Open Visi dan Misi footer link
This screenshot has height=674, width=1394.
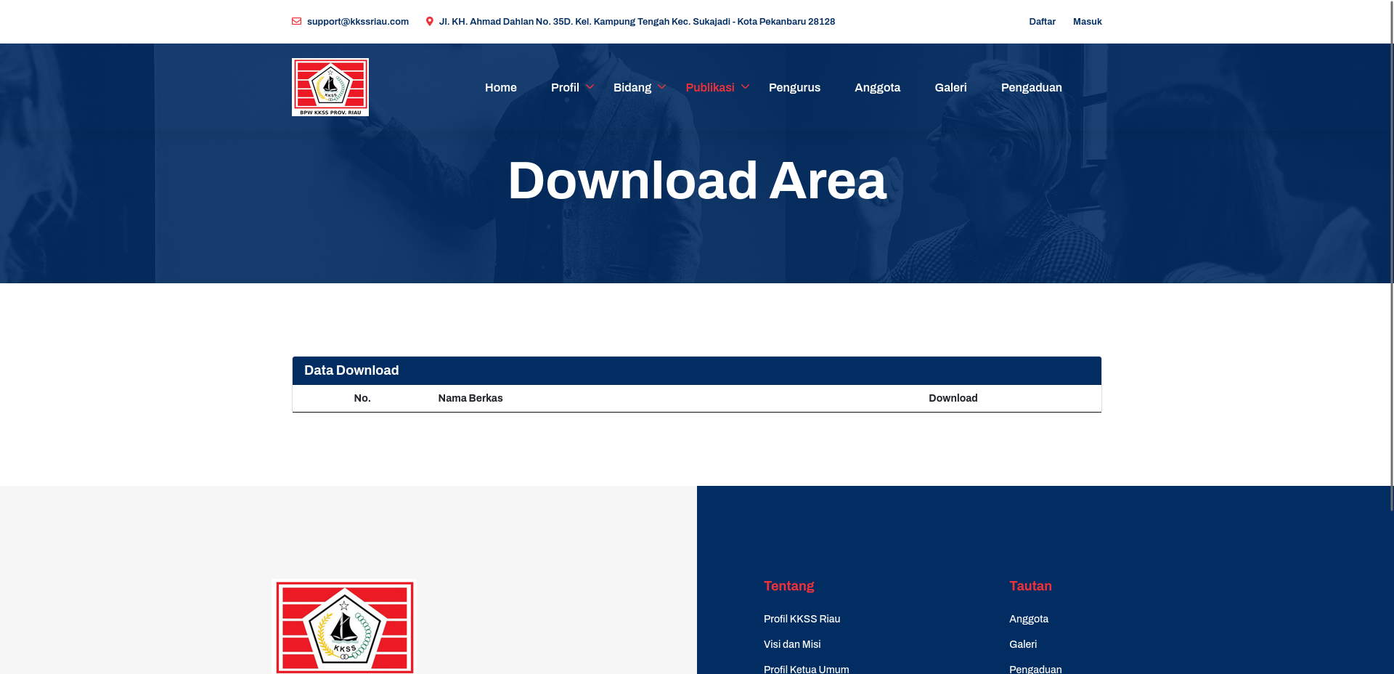(792, 644)
